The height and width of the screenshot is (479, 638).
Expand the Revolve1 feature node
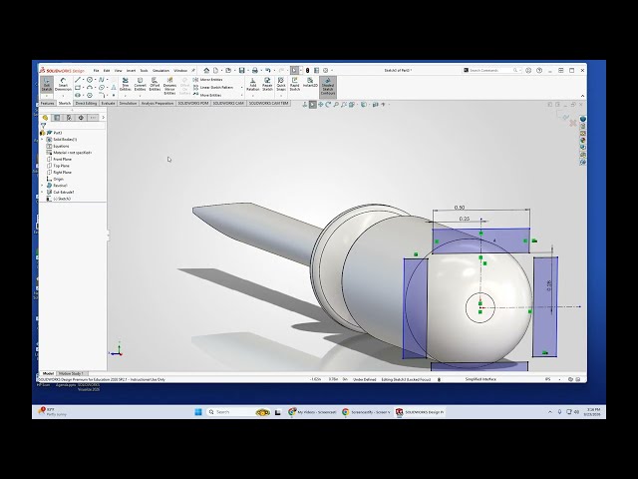[42, 186]
